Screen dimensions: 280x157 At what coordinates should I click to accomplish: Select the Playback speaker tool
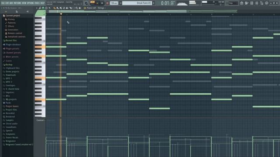coord(80,8)
